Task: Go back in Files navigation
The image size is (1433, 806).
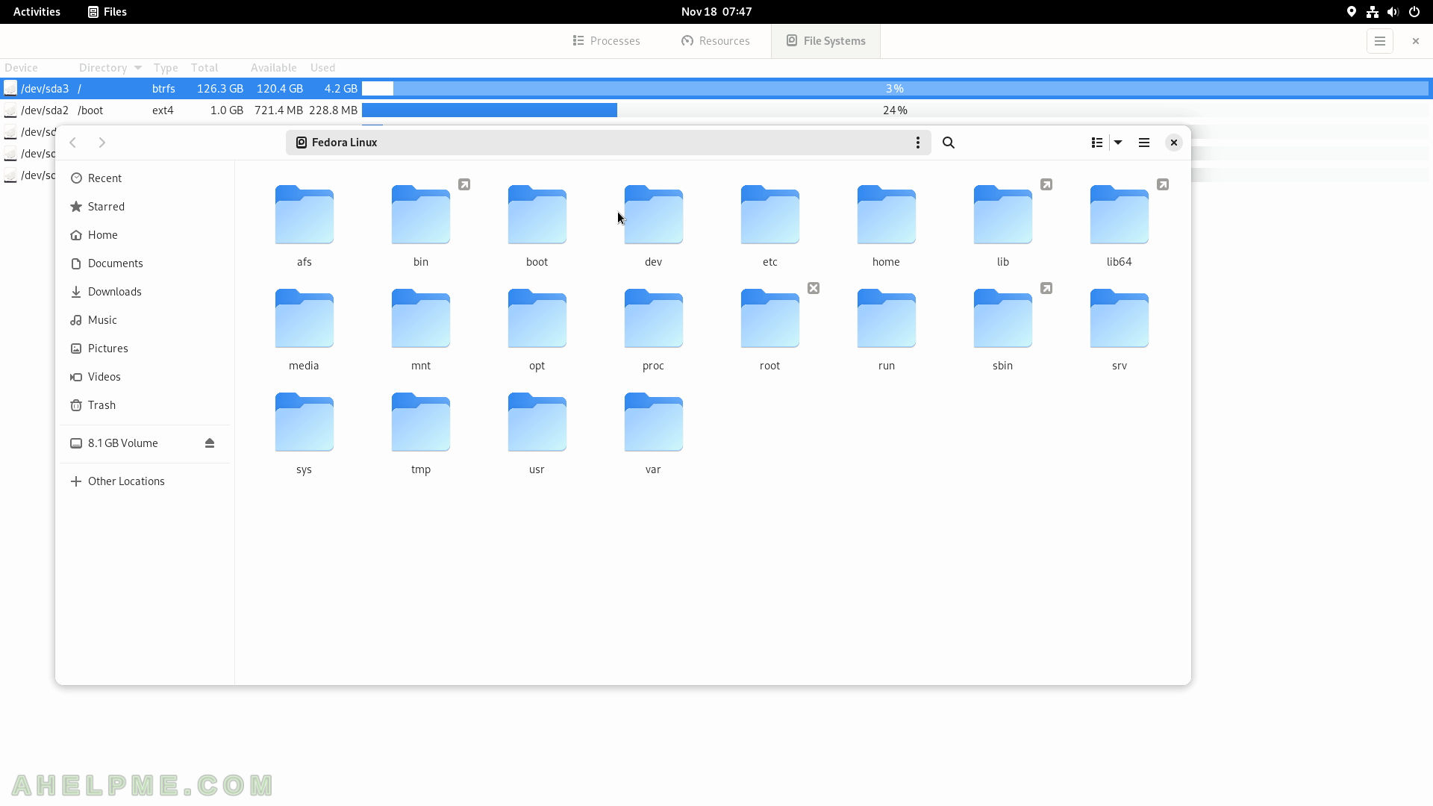Action: (73, 143)
